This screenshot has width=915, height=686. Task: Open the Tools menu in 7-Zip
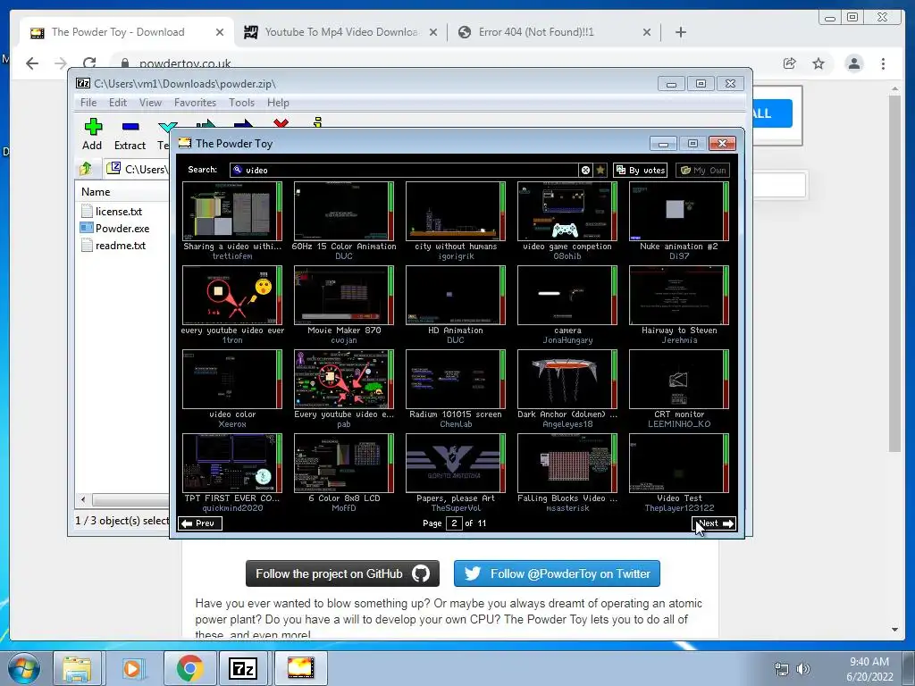[x=241, y=103]
